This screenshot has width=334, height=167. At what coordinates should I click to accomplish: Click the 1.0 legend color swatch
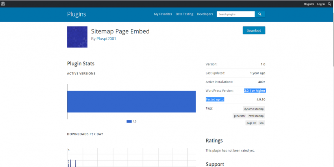tap(129, 121)
